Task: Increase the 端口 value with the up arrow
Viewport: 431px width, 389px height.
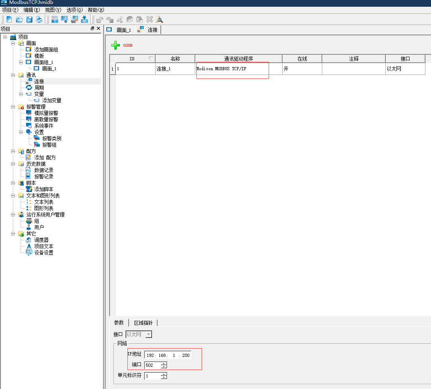Action: click(x=164, y=364)
